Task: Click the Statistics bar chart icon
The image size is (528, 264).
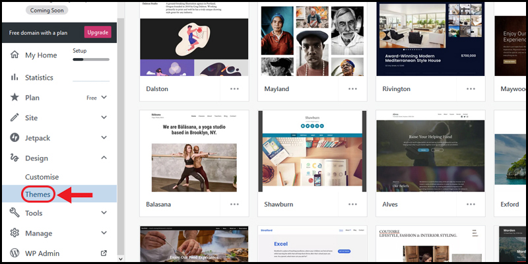Action: point(15,77)
